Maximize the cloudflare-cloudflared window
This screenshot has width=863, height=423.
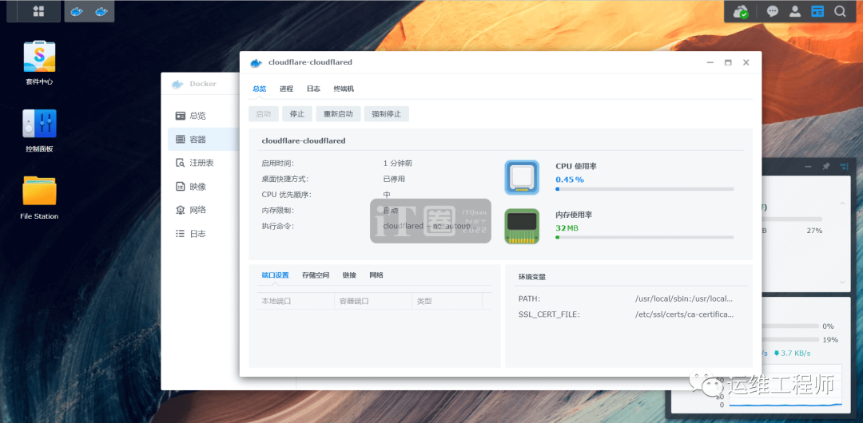coord(728,63)
